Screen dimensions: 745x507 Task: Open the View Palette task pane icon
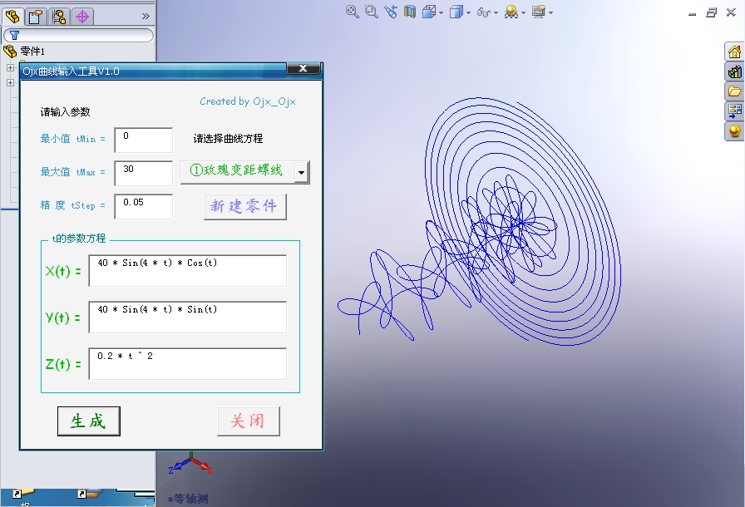coord(734,111)
